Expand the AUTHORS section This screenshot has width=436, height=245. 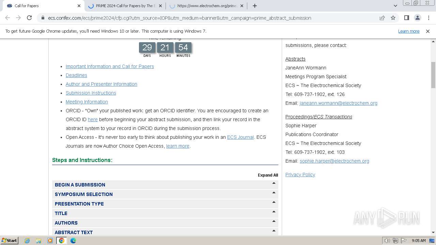click(x=165, y=223)
